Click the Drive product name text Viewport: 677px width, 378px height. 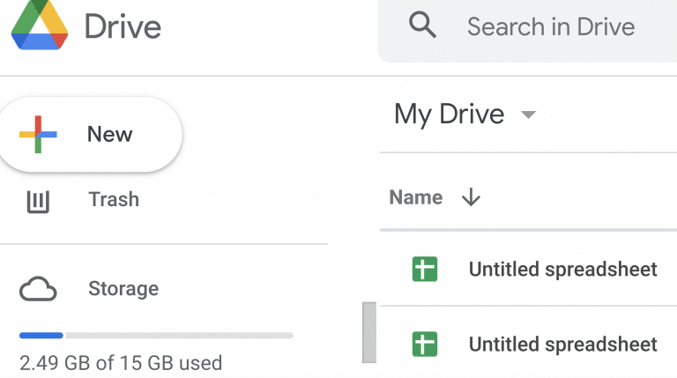pos(123,26)
